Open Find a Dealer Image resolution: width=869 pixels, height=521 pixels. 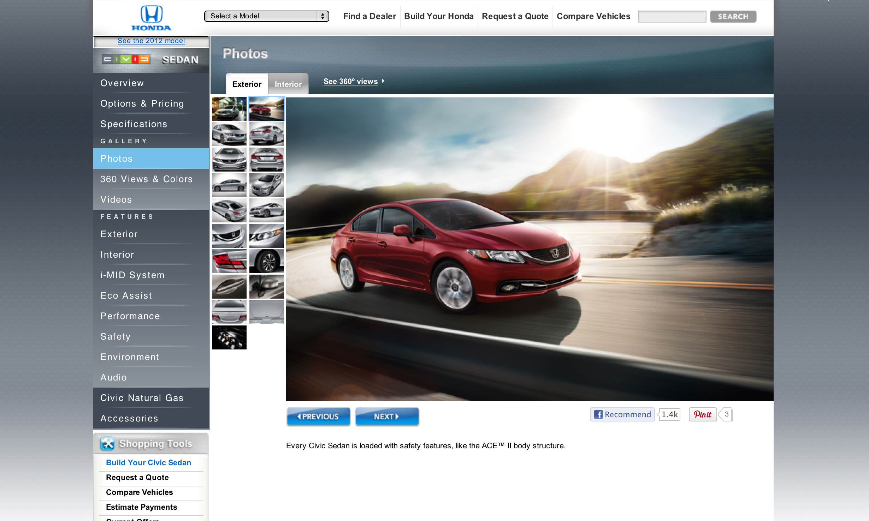pos(370,16)
